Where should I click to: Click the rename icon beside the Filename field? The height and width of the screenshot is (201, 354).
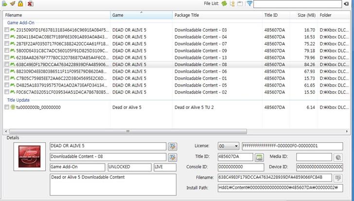pos(338,178)
